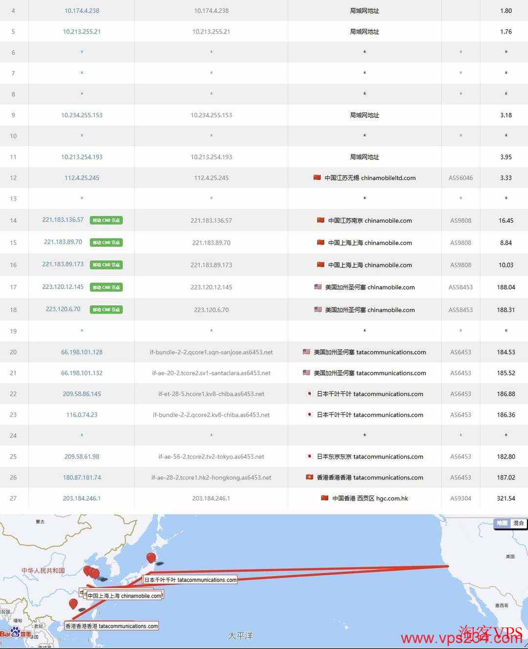Open IP link 116.0.74.23
Viewport: 528px width, 649px height.
click(x=82, y=415)
